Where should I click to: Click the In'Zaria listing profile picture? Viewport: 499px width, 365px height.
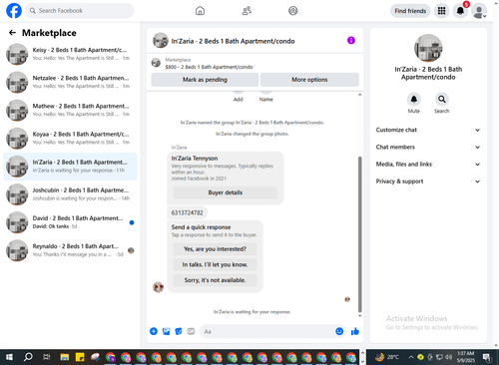428,48
